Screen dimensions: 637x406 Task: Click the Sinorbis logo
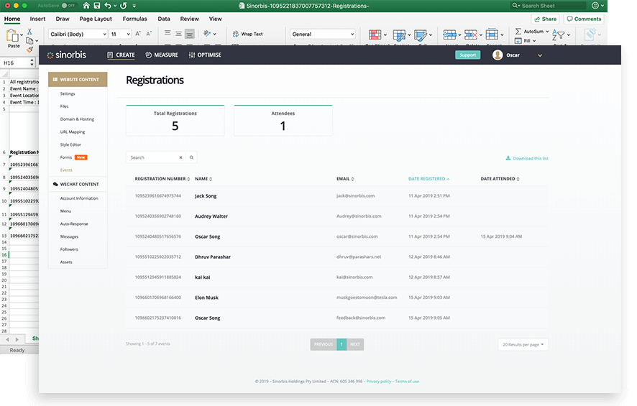67,55
